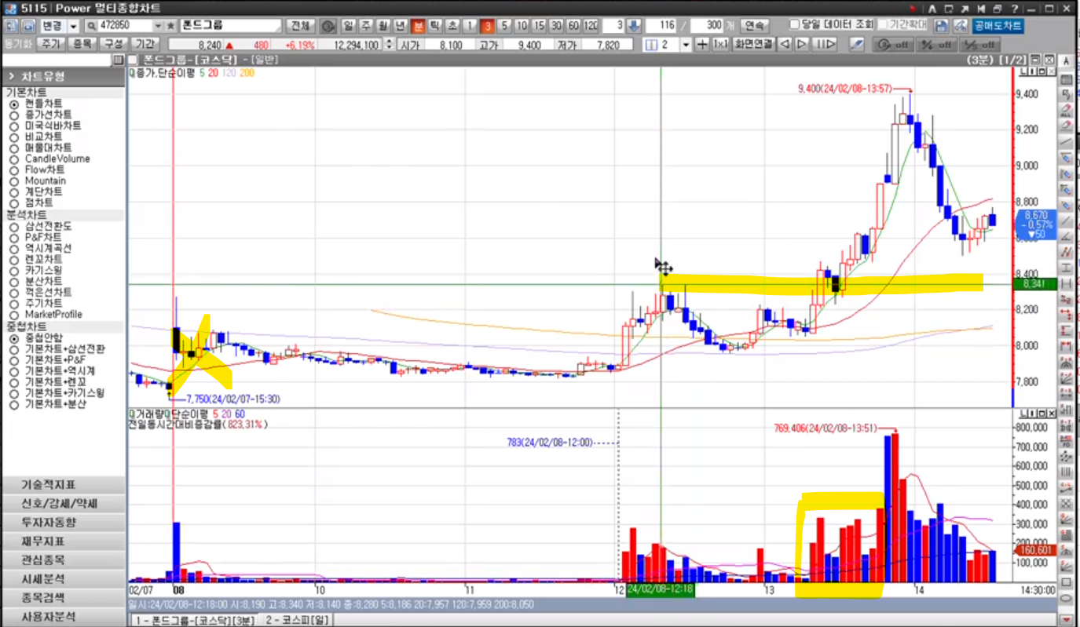The image size is (1080, 627).
Task: Collapse 차트유형 panel header
Action: [x=63, y=76]
